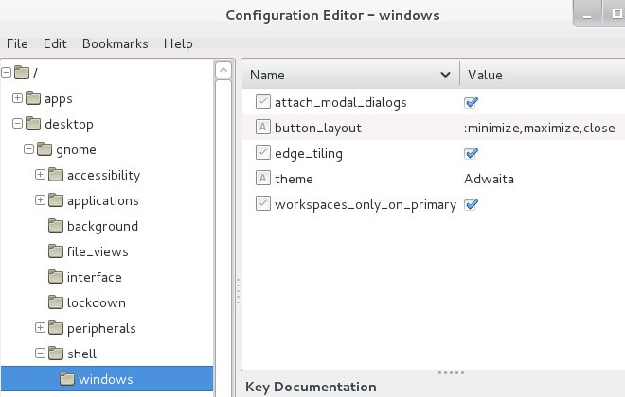Open the Edit menu
The height and width of the screenshot is (397, 625).
(x=55, y=43)
